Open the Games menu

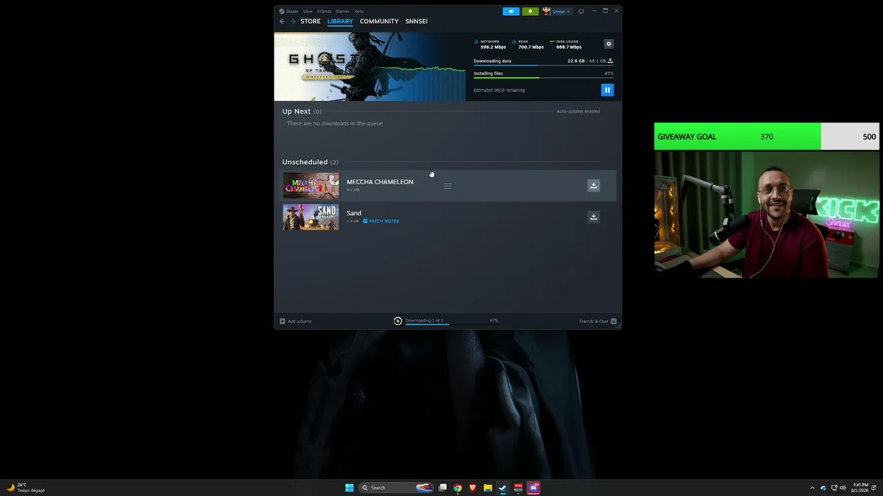(342, 11)
